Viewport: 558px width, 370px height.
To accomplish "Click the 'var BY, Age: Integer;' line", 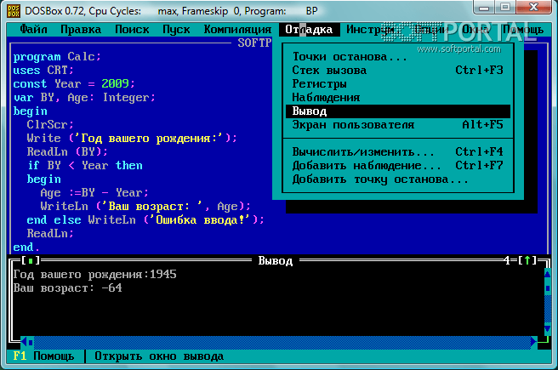I will (84, 98).
